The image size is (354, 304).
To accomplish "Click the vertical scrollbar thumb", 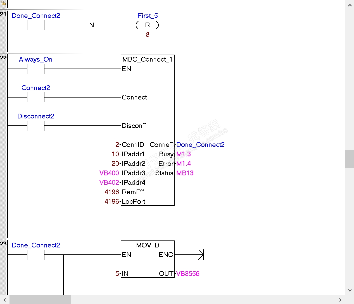I will [x=350, y=159].
